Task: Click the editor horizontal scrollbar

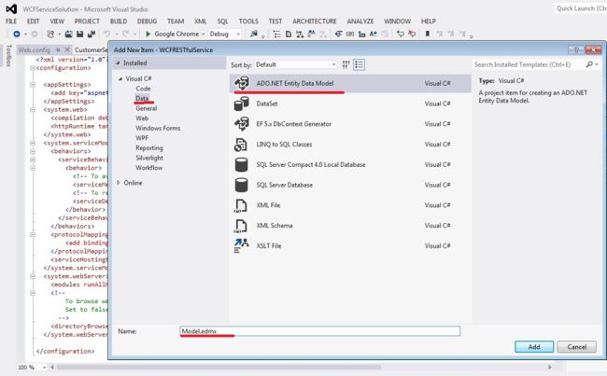Action: pyautogui.click(x=219, y=367)
